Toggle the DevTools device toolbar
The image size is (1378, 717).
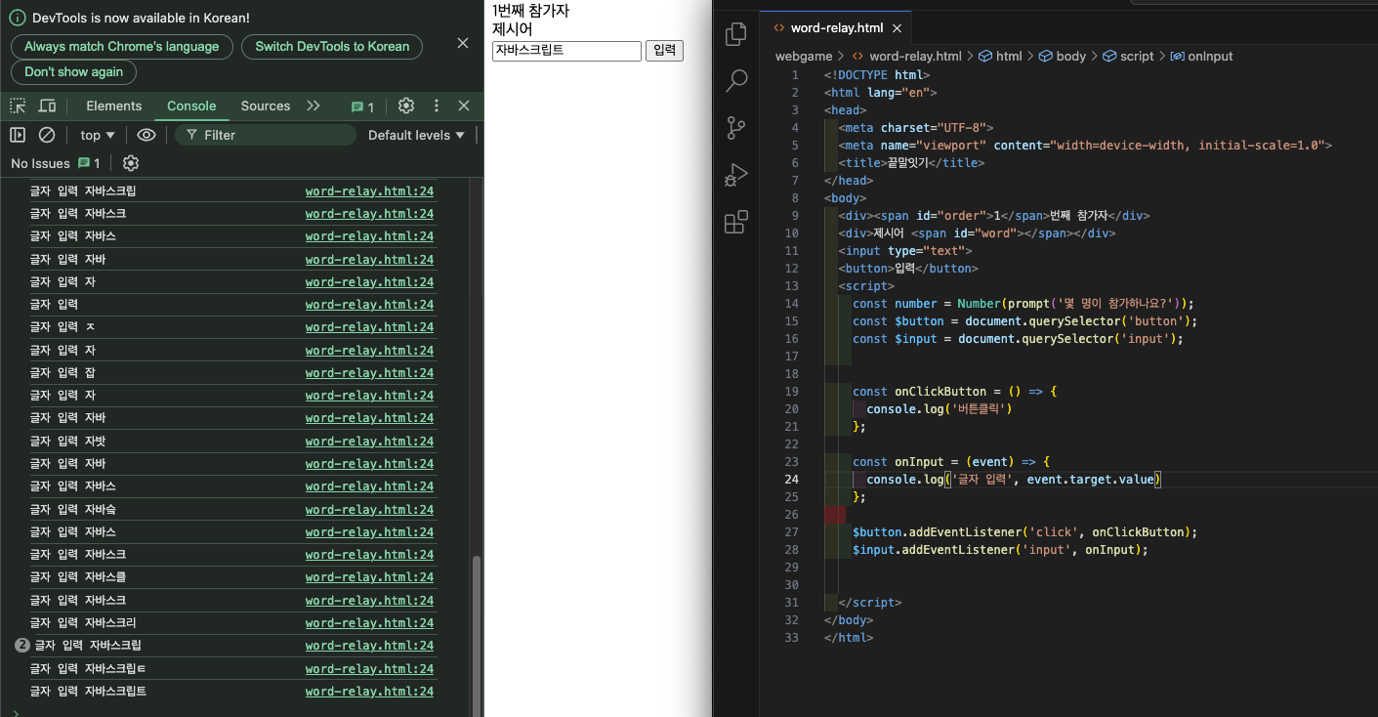47,105
